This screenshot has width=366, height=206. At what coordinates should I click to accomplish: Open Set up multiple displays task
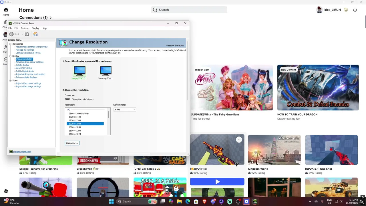26,77
